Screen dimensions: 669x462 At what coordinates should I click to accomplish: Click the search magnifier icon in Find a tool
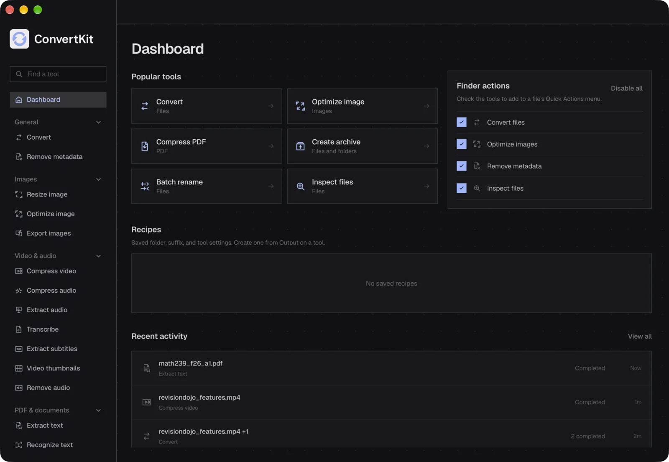point(19,74)
